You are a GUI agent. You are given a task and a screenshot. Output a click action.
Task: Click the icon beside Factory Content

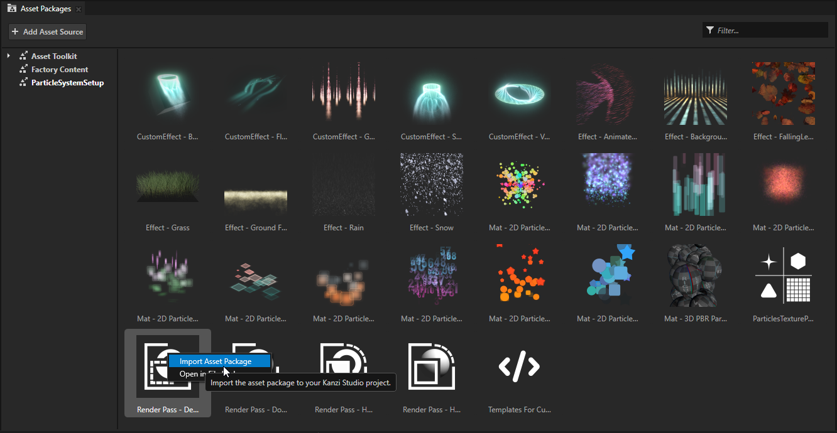[23, 69]
